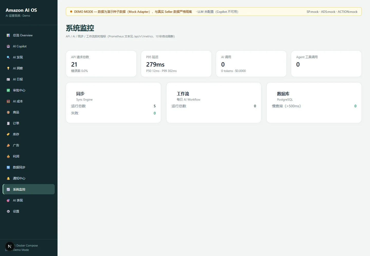Select the 商品 package icon
The height and width of the screenshot is (256, 370).
8,112
